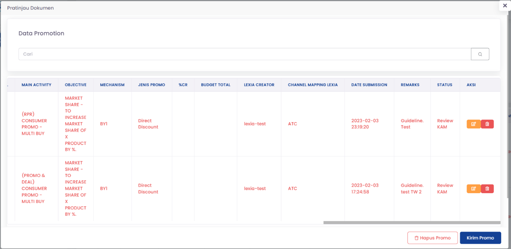
Task: Close the Pratinjau Dokumen dialog
Action: pyautogui.click(x=505, y=6)
